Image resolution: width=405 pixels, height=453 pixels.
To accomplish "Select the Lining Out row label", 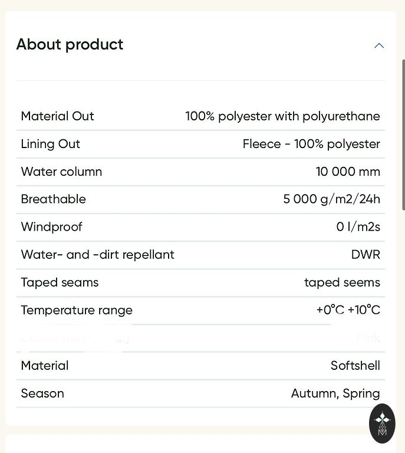I will [x=50, y=144].
